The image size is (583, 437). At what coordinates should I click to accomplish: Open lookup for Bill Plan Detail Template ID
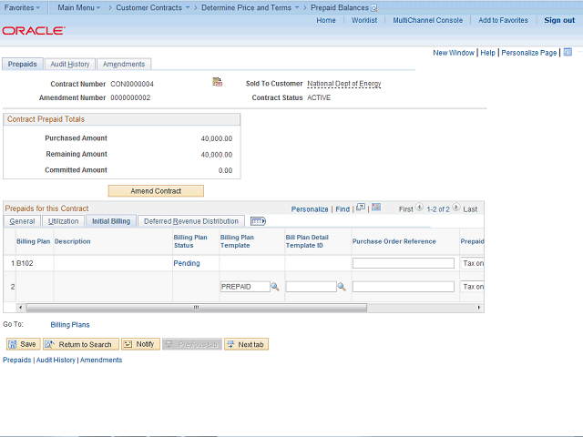[x=342, y=287]
